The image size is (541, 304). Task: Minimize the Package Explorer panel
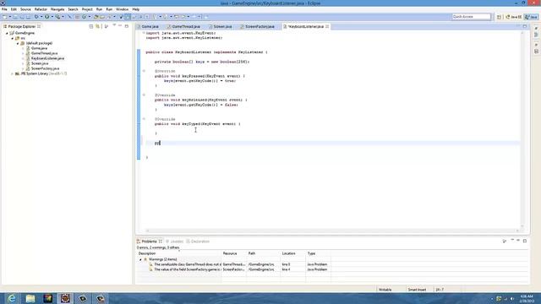coord(120,26)
